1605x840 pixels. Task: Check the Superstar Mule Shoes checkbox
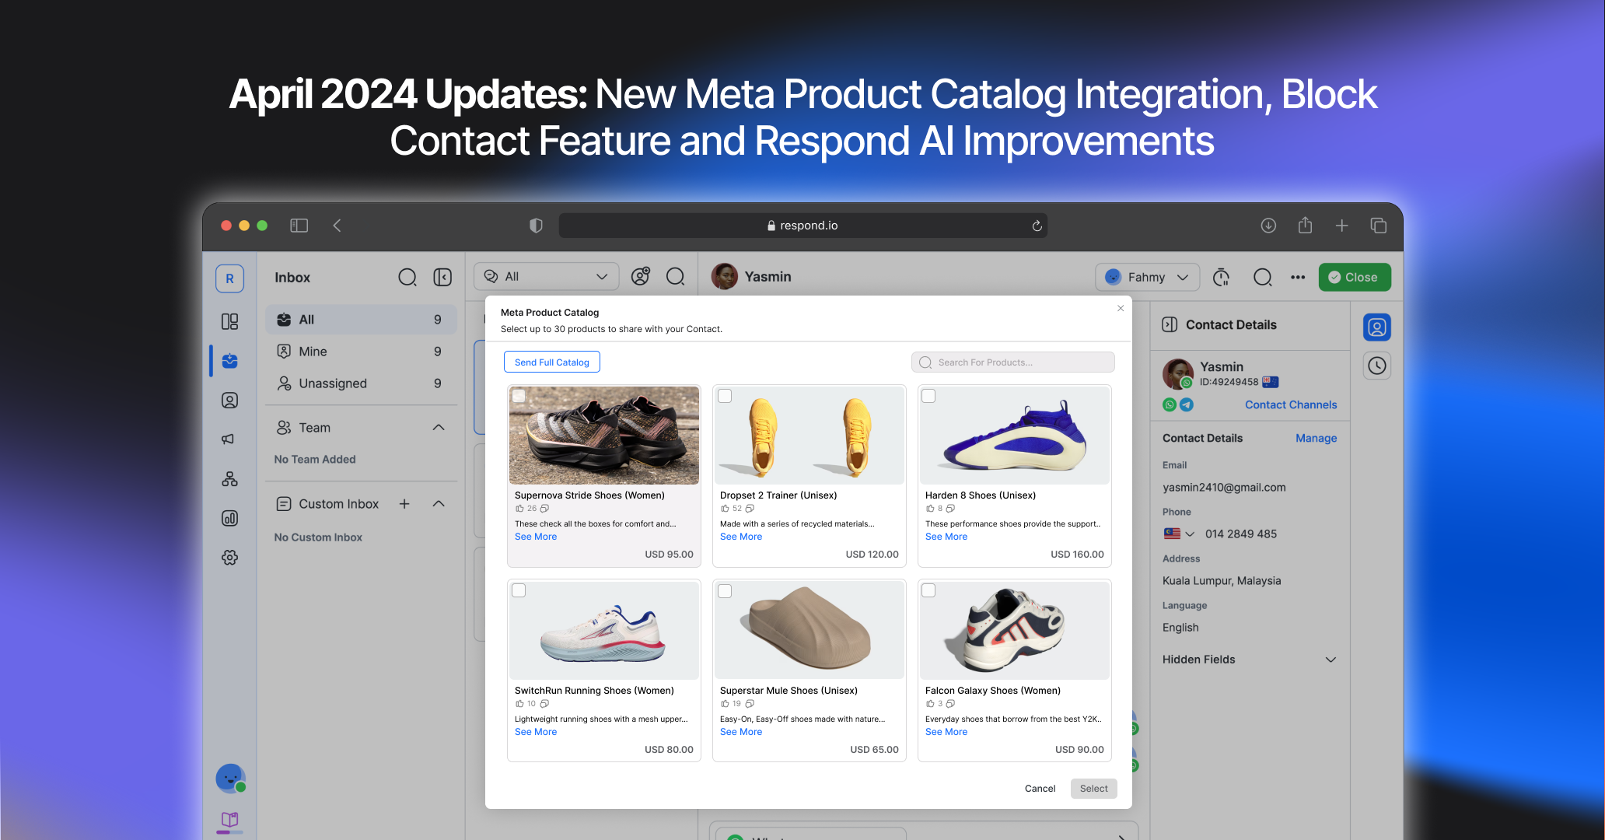pyautogui.click(x=725, y=590)
